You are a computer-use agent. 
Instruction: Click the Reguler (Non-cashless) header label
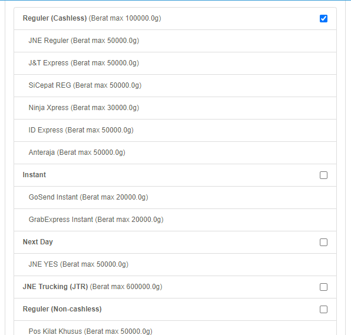click(x=62, y=309)
